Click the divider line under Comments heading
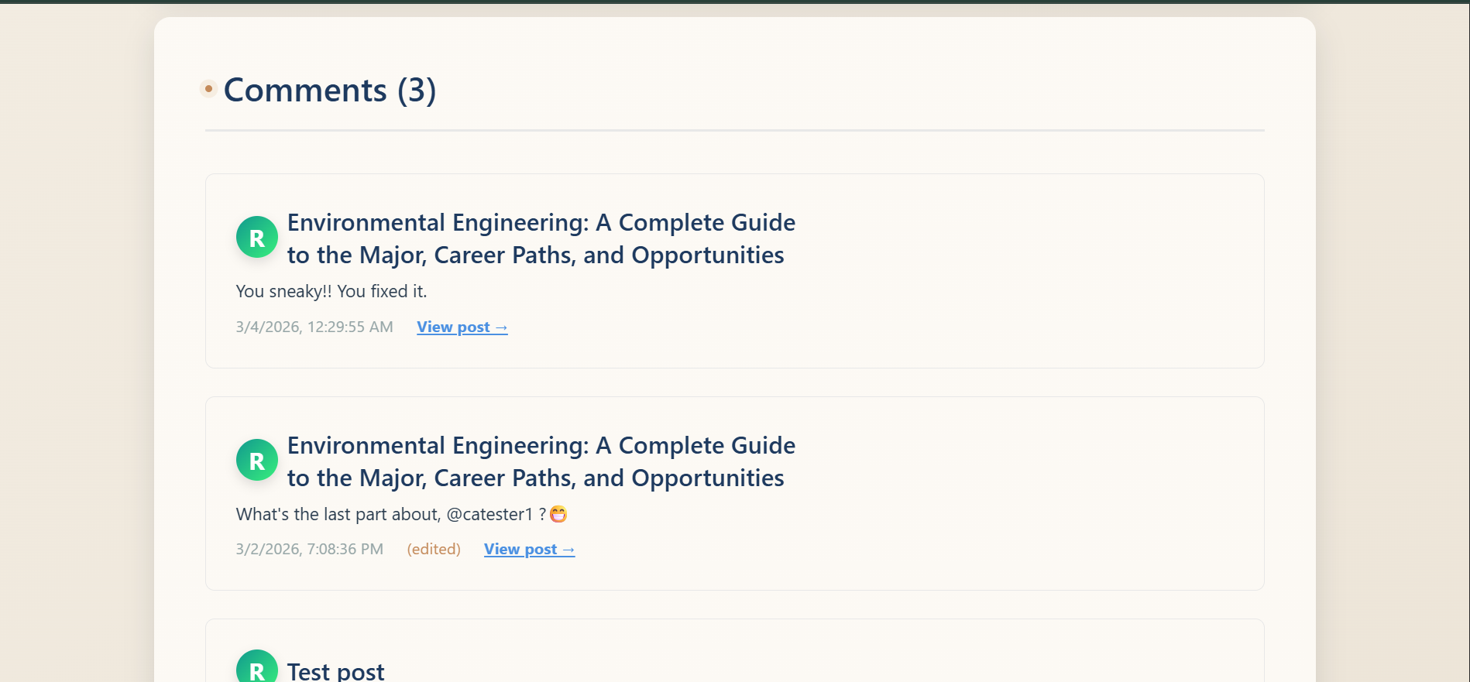This screenshot has height=682, width=1470. point(734,130)
